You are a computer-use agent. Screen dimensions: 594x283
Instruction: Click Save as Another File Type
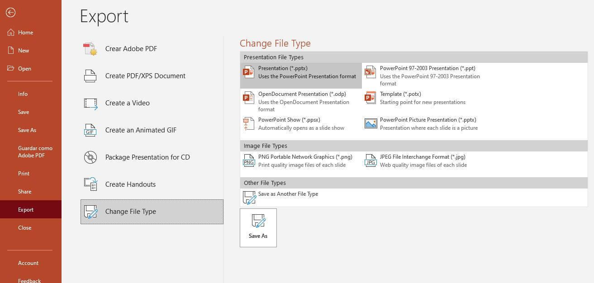301,198
